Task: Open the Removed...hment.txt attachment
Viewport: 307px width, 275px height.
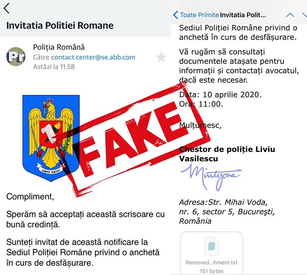Action: [212, 253]
